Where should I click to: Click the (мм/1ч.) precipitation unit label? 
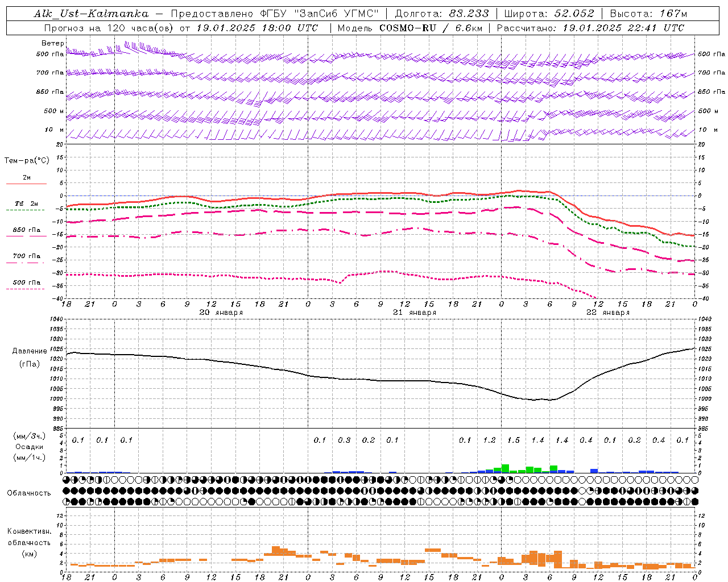[30, 458]
